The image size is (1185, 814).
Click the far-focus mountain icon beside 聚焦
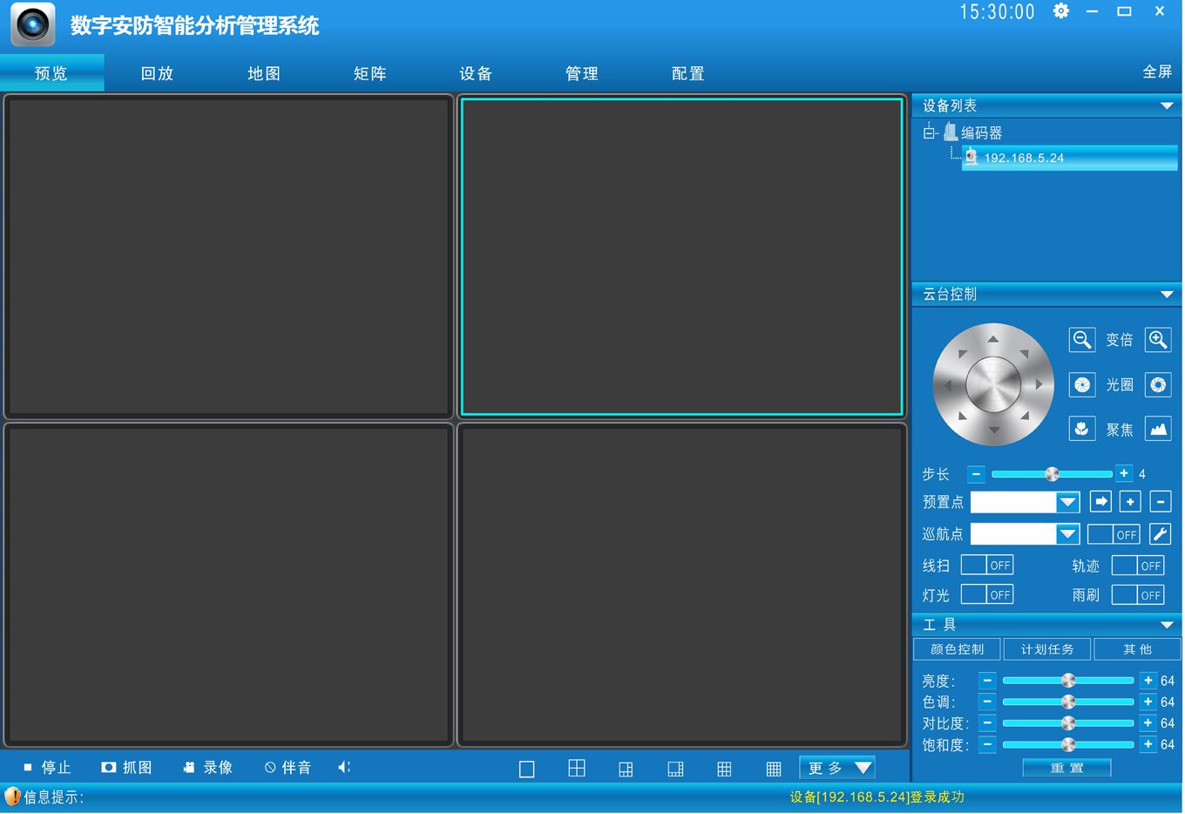click(x=1158, y=428)
